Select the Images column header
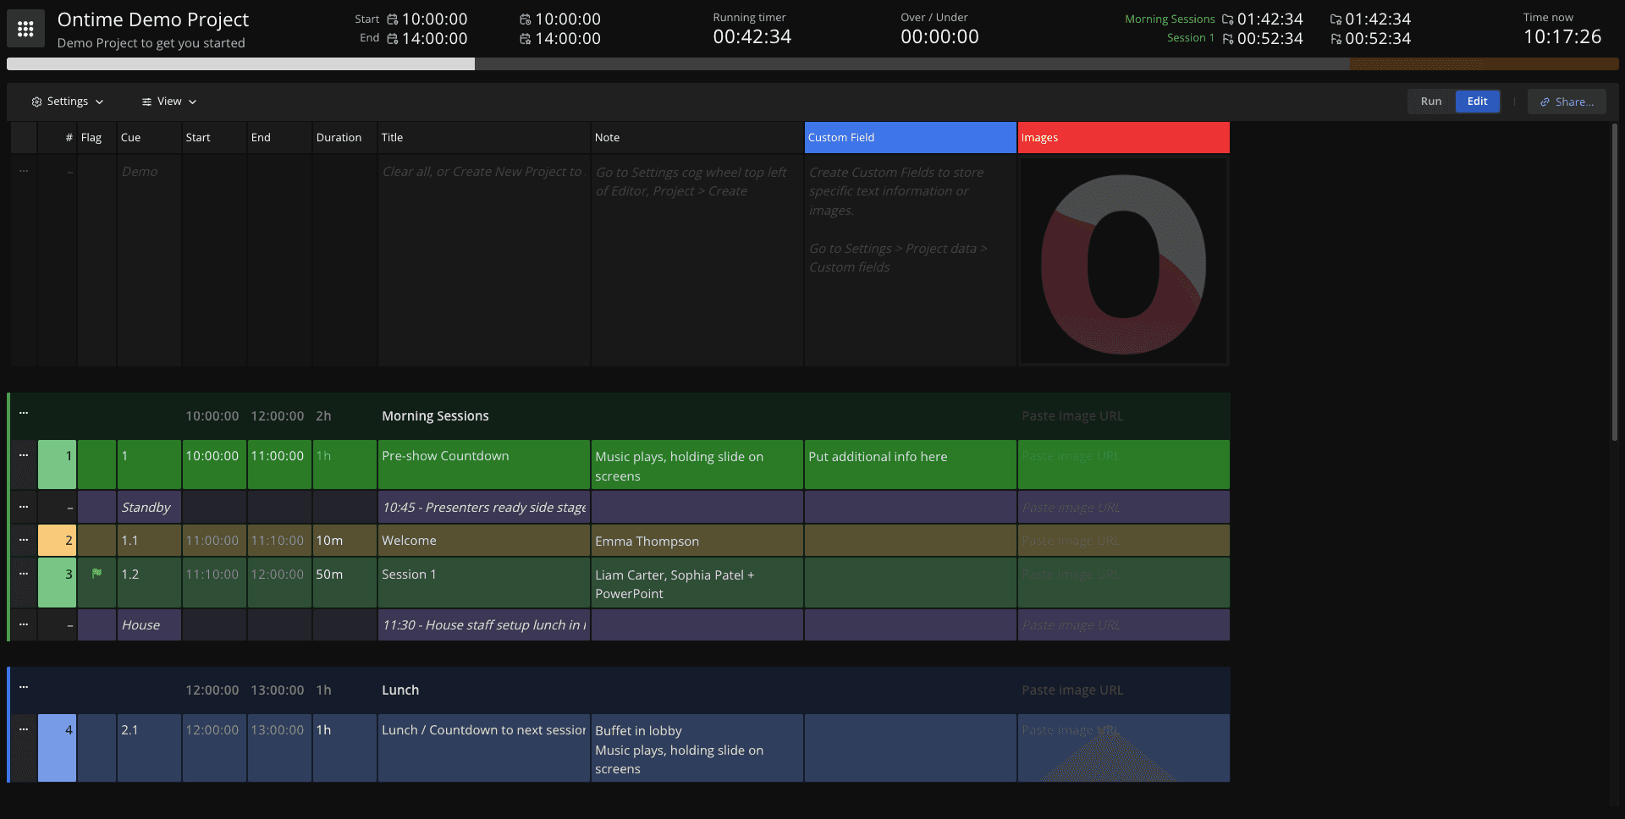This screenshot has height=819, width=1625. pyautogui.click(x=1123, y=137)
